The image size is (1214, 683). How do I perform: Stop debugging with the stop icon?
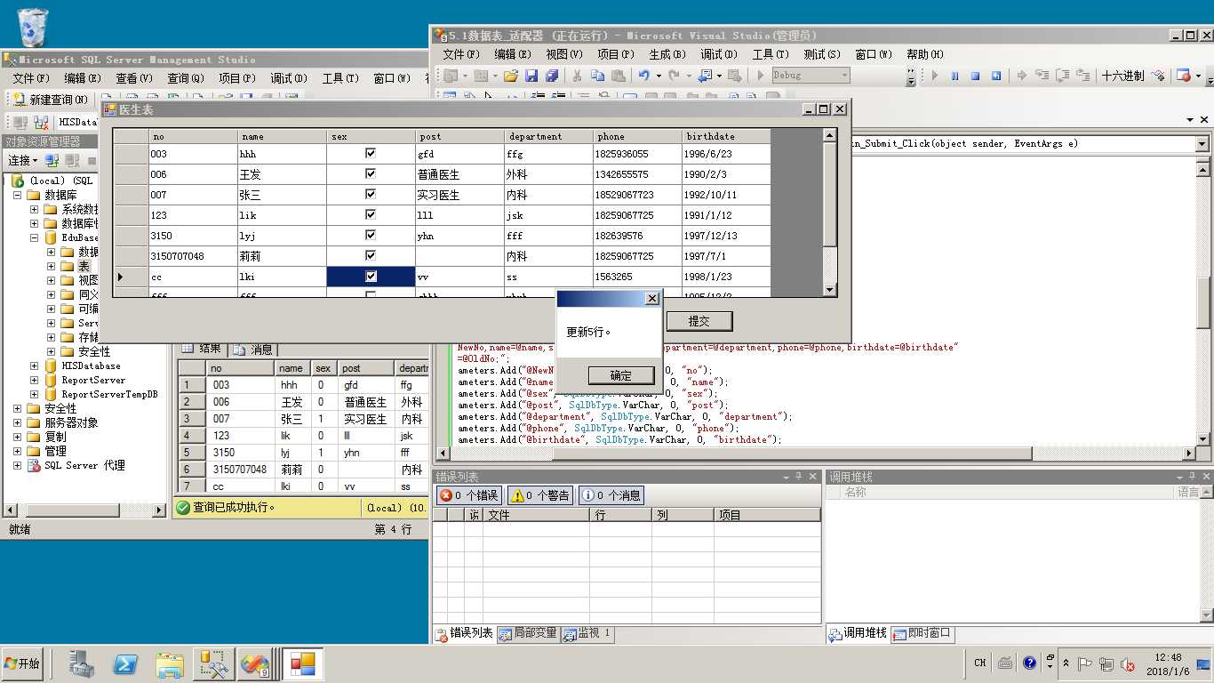(x=976, y=76)
